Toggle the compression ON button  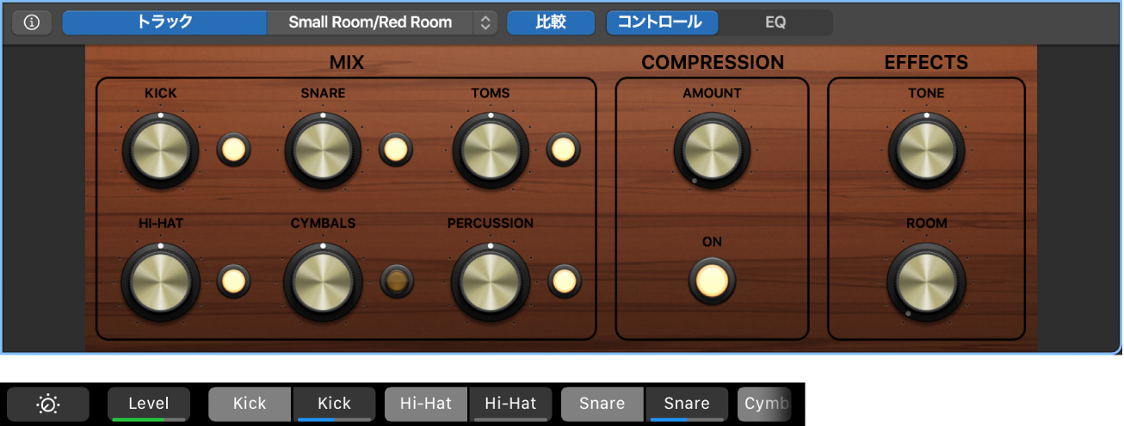(712, 281)
